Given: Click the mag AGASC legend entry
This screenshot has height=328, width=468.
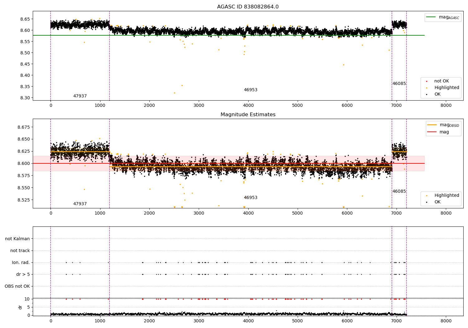Looking at the screenshot, I should pos(443,17).
